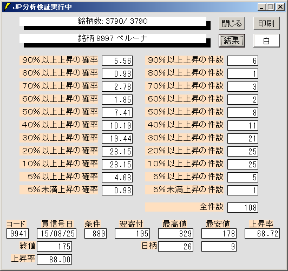Click the 10%以上上昇の件数 count field
The height and width of the screenshot is (271, 288).
coord(243,164)
